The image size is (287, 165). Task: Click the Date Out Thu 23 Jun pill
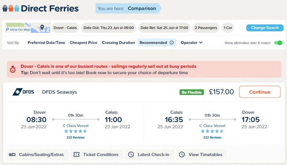pos(108,28)
